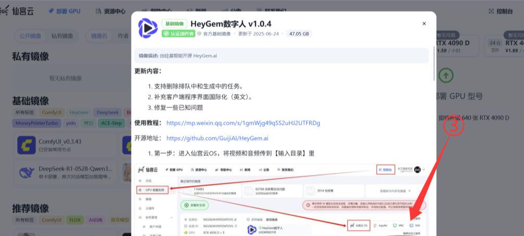Open the DeepSeek-R1-0528-Qwen3... image card title
Image resolution: width=524 pixels, height=236 pixels.
click(x=76, y=169)
